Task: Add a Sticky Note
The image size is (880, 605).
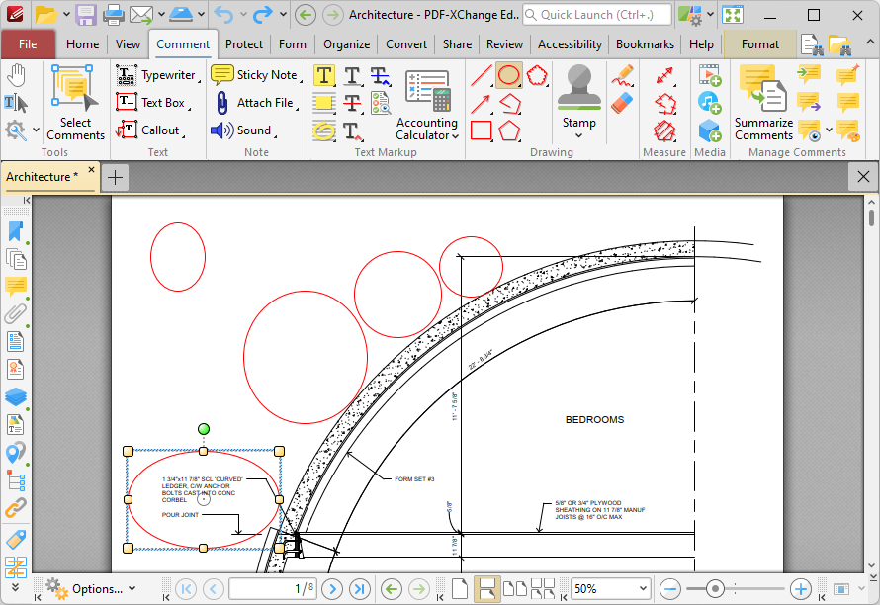Action: [x=255, y=75]
